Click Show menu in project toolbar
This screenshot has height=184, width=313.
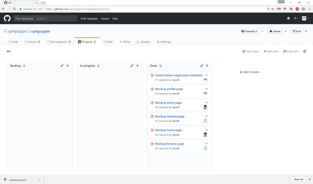[x=250, y=51]
